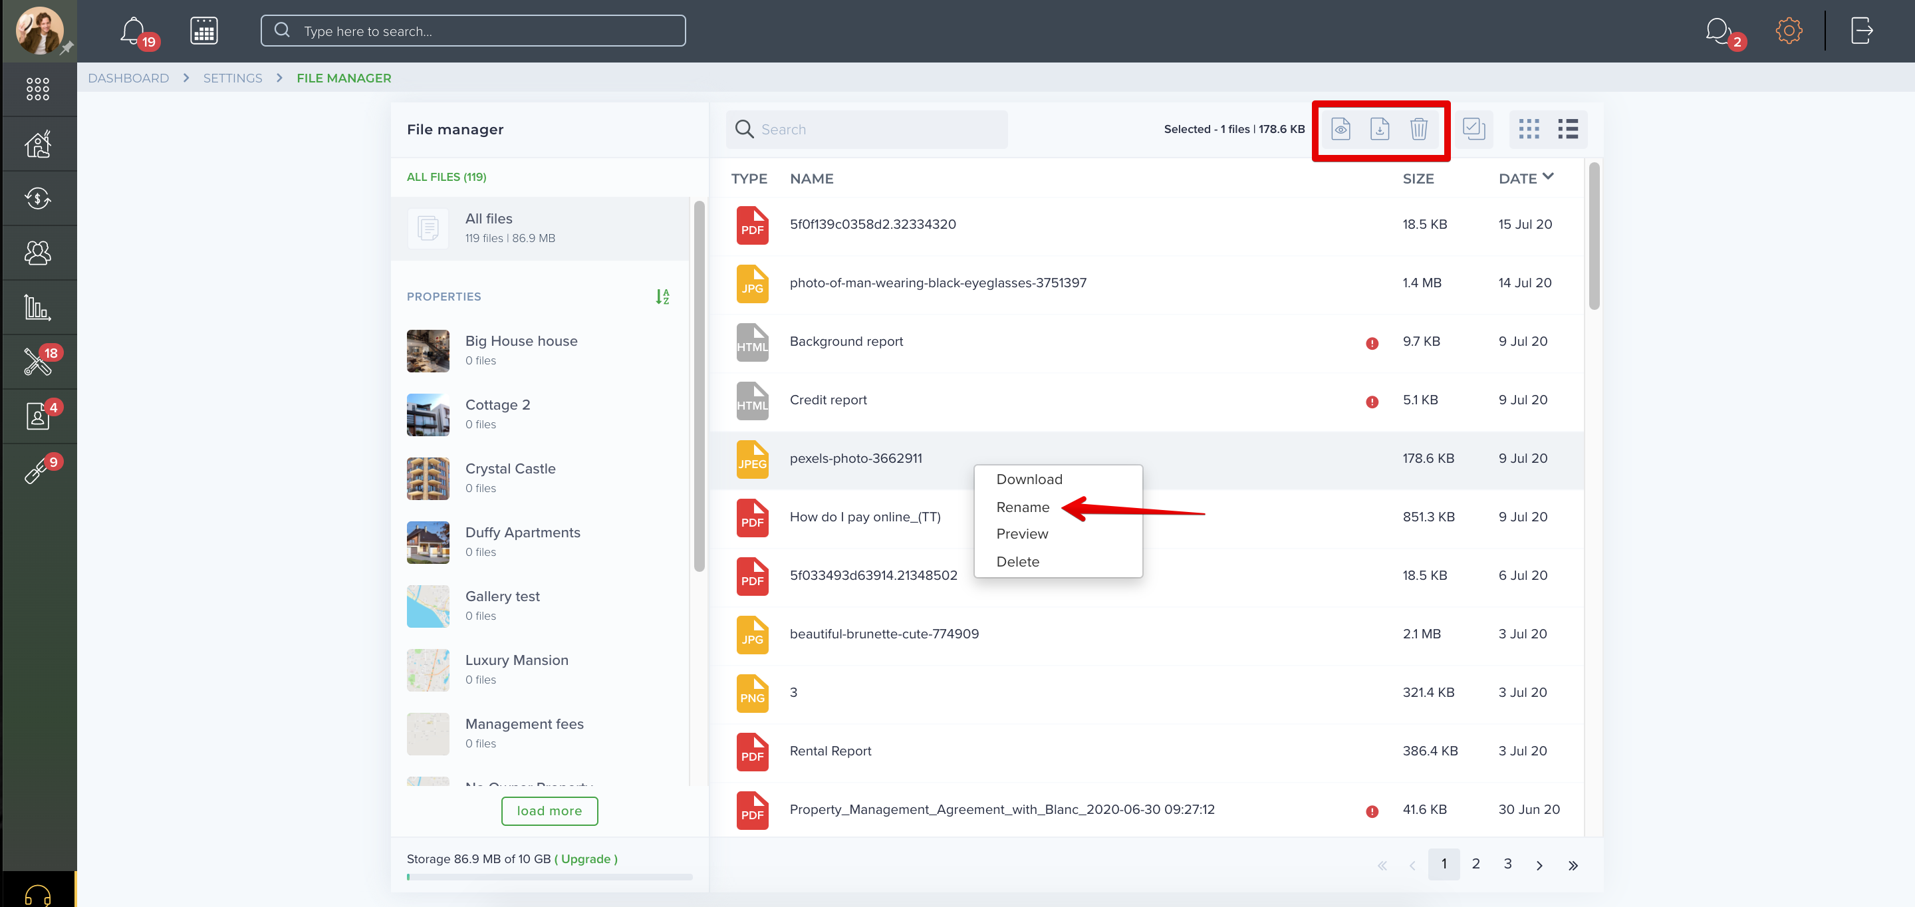Viewport: 1915px width, 907px height.
Task: Go to page 3
Action: [1507, 864]
